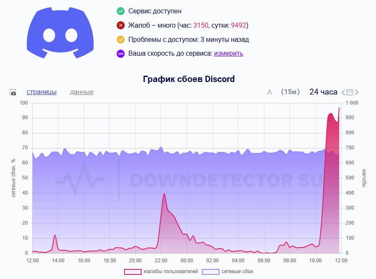The width and height of the screenshot is (376, 279).
Task: Open the calendar date picker icon
Action: point(350,92)
